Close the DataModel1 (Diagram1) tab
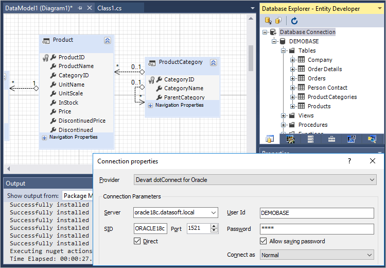 90,8
